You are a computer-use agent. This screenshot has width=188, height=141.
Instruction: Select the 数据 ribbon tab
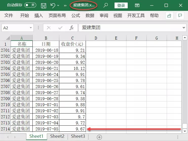[90, 16]
